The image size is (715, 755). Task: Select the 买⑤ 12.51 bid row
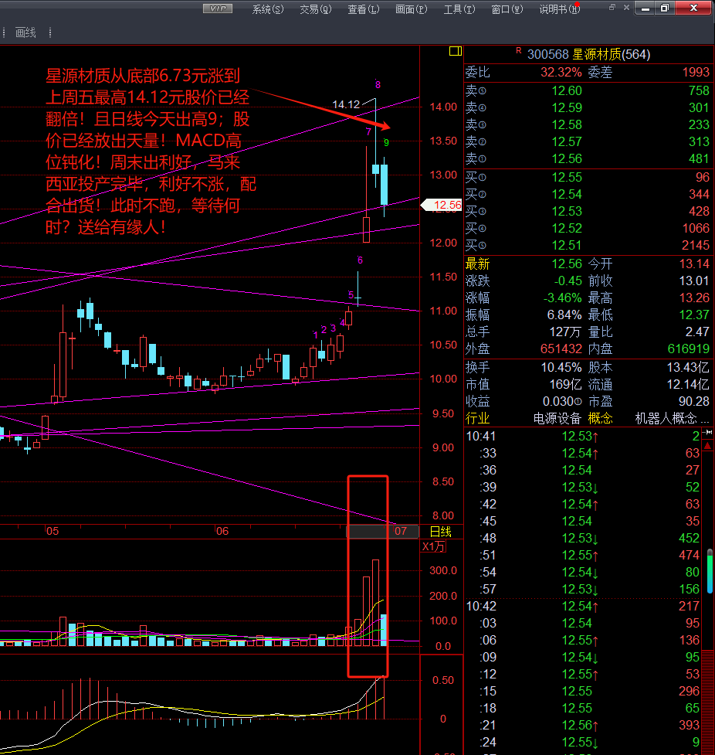point(588,245)
